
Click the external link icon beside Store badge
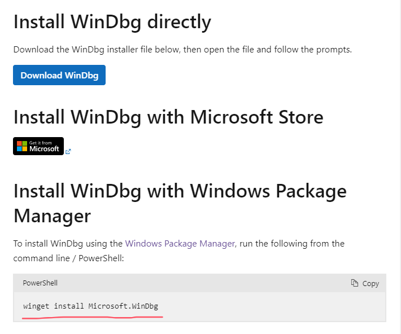point(68,151)
